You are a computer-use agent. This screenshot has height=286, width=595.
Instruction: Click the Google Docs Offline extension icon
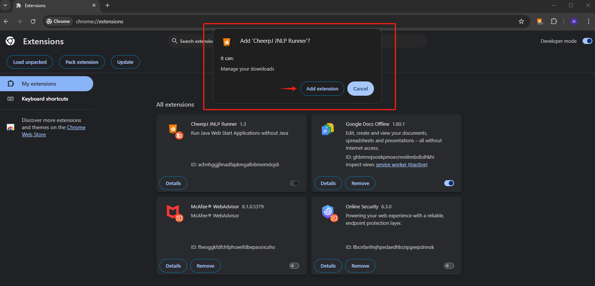(x=328, y=129)
